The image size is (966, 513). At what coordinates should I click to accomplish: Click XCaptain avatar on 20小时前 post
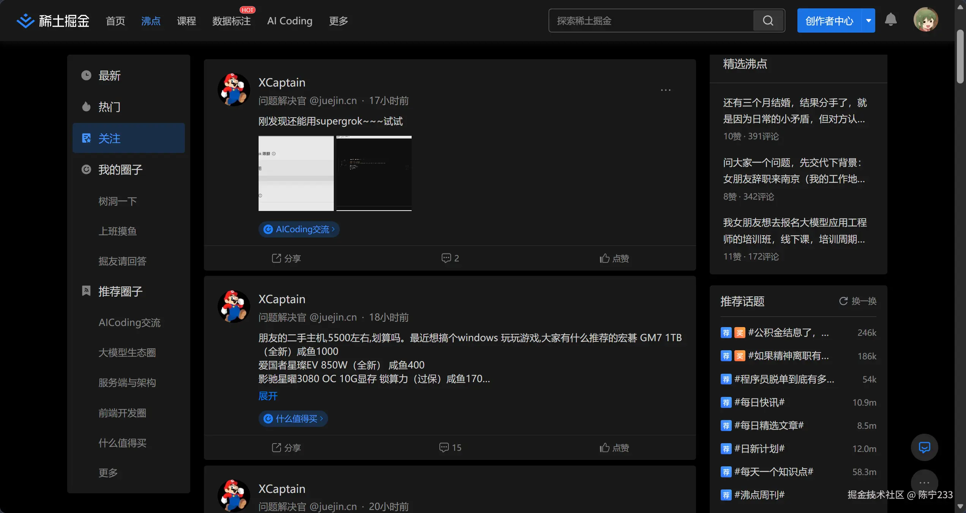(x=234, y=496)
